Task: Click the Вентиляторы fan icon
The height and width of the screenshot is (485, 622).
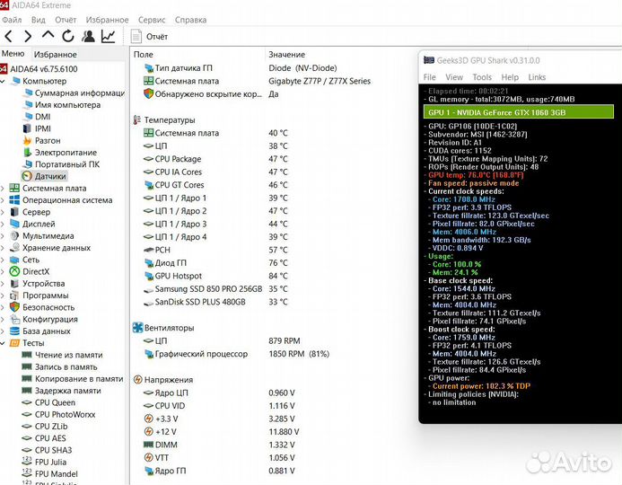Action: (x=137, y=328)
